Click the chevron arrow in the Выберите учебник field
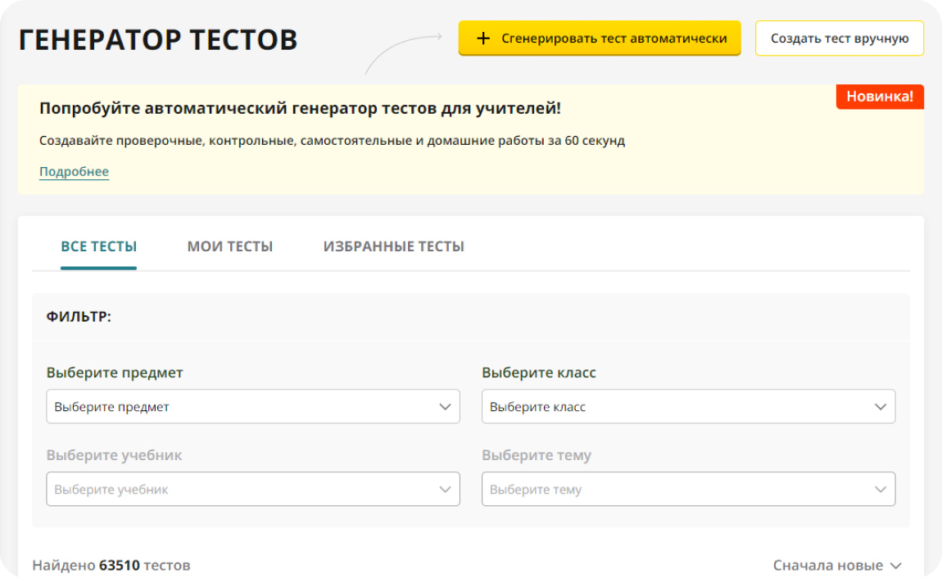Screen dimensions: 942x578 (x=445, y=490)
